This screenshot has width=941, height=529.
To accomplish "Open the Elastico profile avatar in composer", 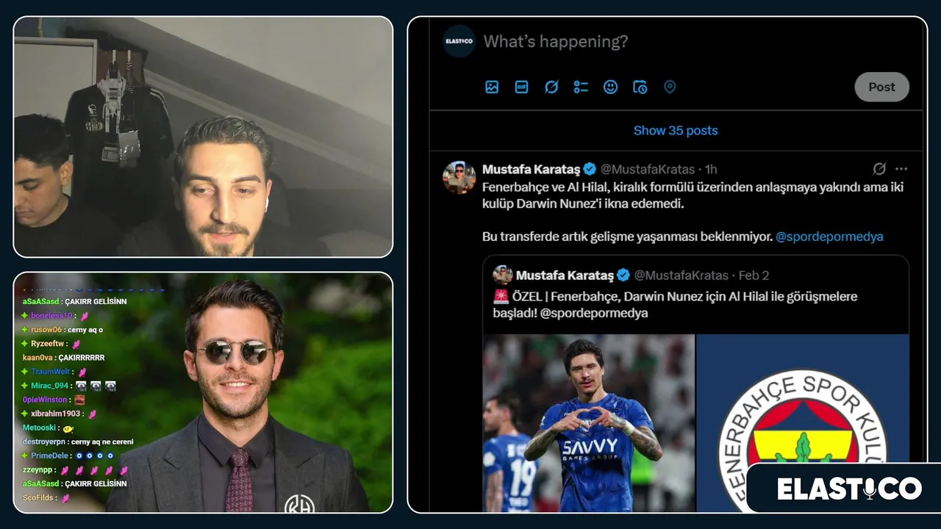I will [x=459, y=41].
